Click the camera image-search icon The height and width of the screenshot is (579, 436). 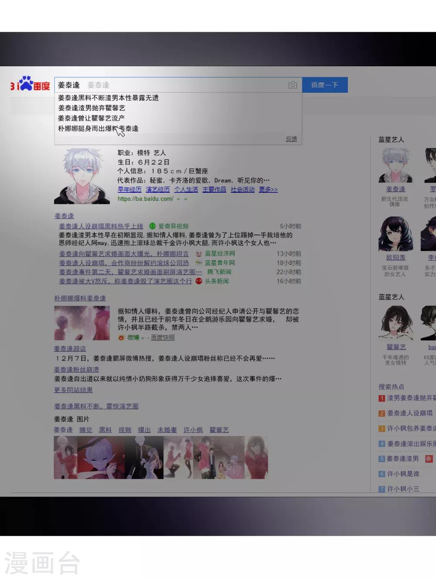[x=293, y=85]
